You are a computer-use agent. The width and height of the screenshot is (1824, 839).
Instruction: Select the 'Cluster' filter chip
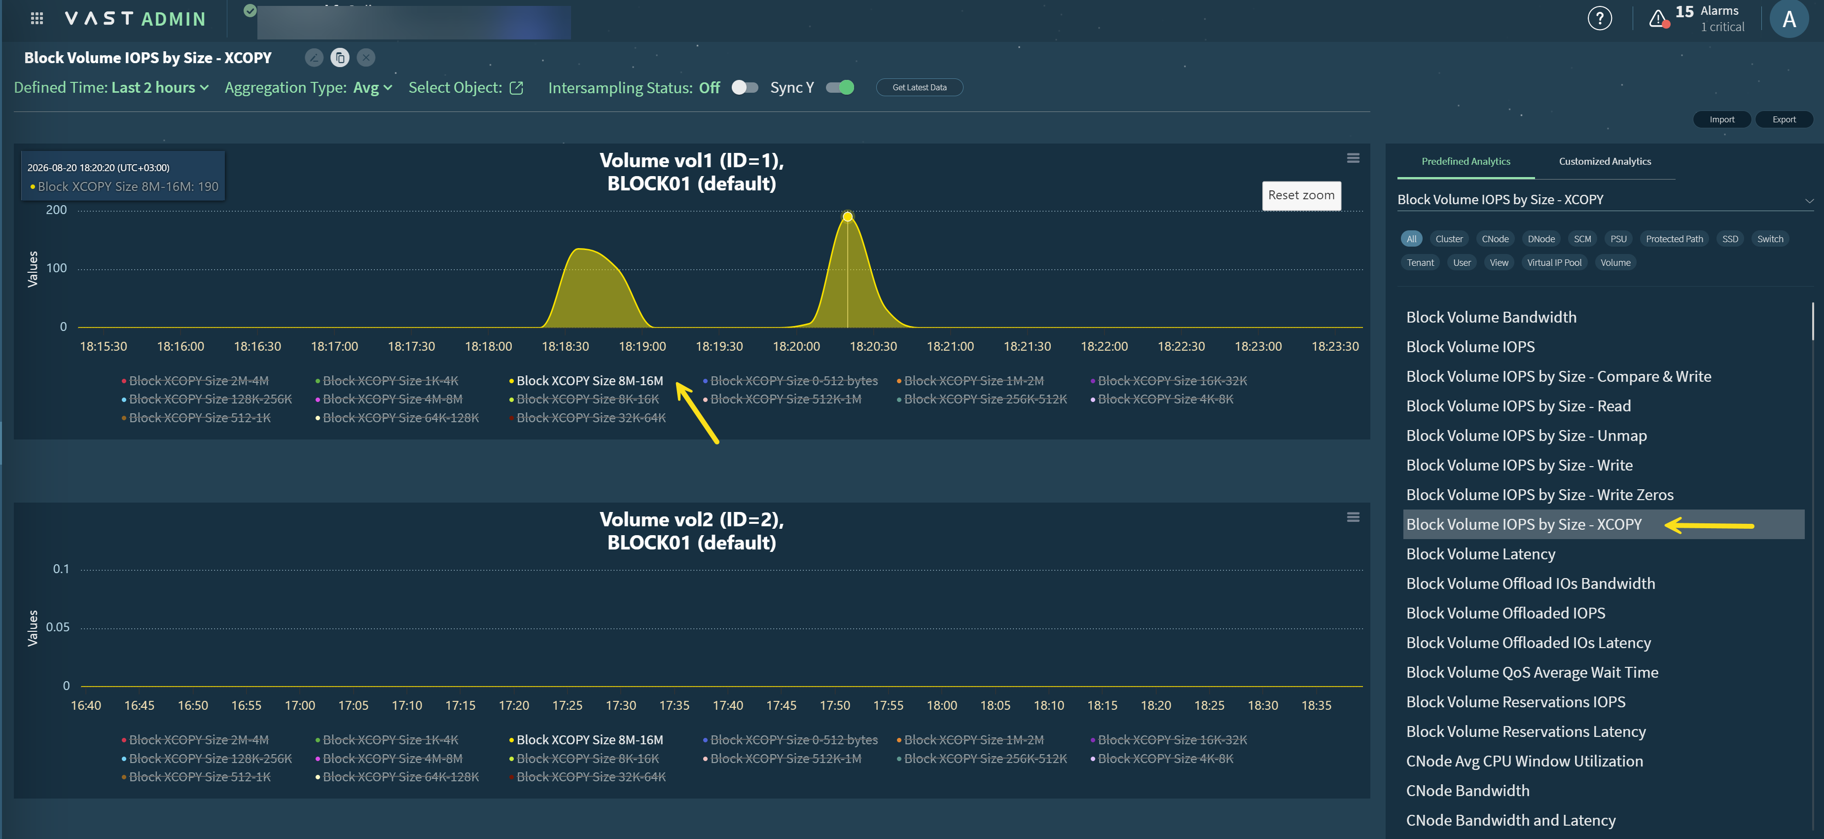click(1449, 239)
